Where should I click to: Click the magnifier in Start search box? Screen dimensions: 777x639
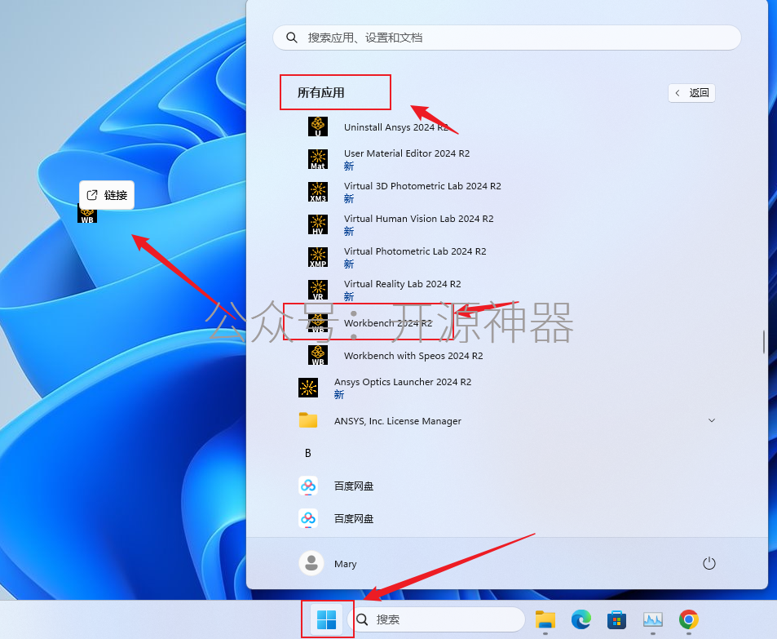tap(292, 38)
